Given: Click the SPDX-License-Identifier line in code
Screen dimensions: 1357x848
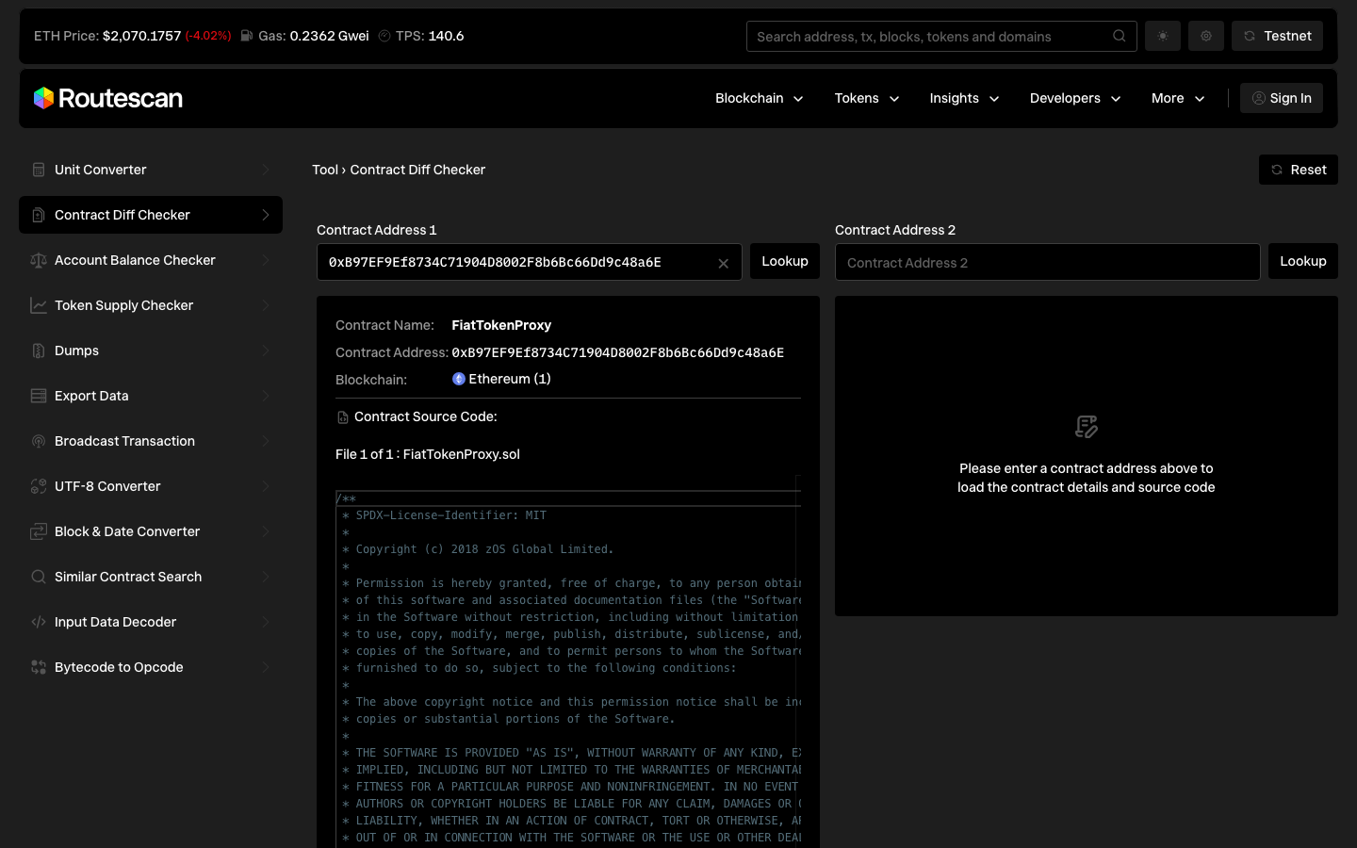Looking at the screenshot, I should 444,515.
